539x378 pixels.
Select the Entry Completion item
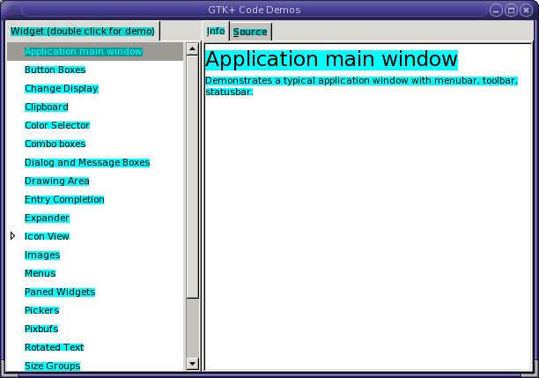(64, 199)
